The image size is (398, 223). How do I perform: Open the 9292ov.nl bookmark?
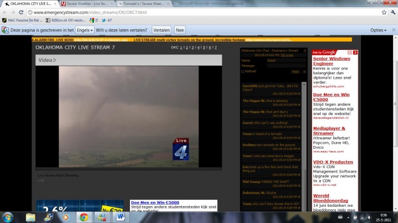click(65, 20)
